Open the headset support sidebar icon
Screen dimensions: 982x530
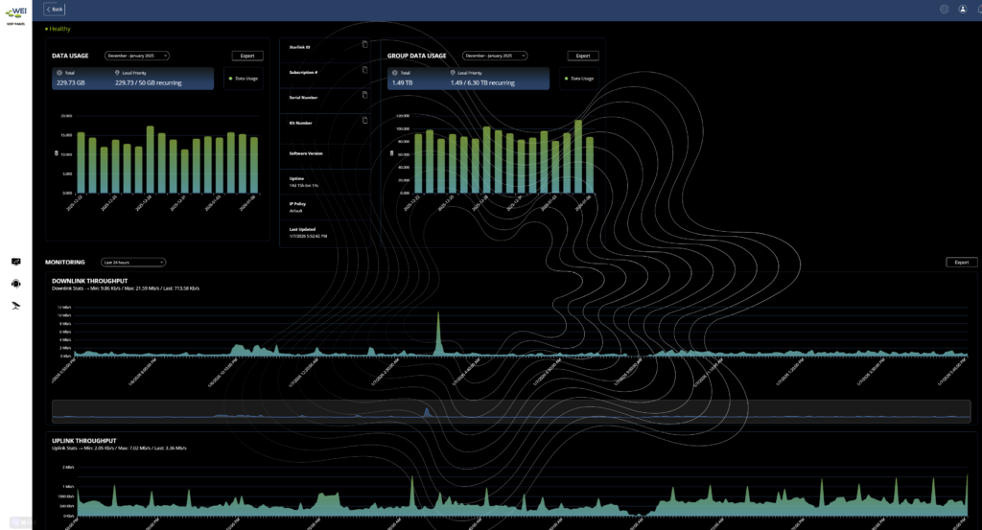click(16, 284)
